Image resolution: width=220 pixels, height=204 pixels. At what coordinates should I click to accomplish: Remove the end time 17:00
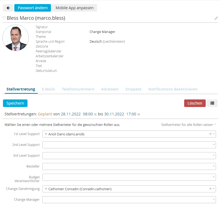[x=139, y=114]
